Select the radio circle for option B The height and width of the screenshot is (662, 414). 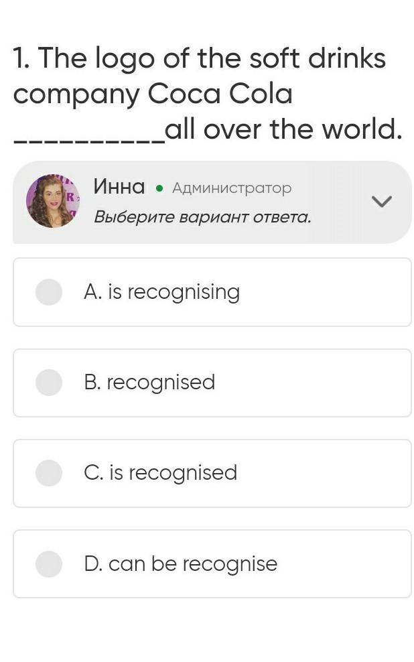pyautogui.click(x=49, y=383)
